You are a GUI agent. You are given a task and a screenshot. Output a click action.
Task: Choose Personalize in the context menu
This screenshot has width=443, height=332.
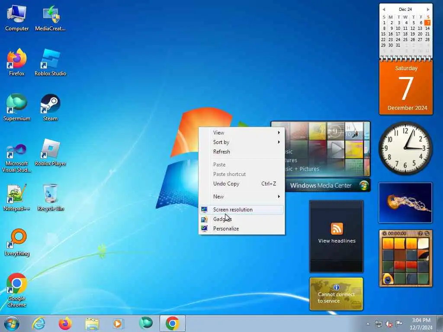[241, 229]
